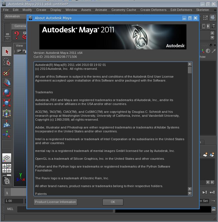Click the arrow tool icon at right panel top
The height and width of the screenshot is (222, 218).
(214, 51)
